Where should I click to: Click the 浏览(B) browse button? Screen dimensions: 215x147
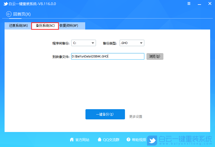pos(155,56)
